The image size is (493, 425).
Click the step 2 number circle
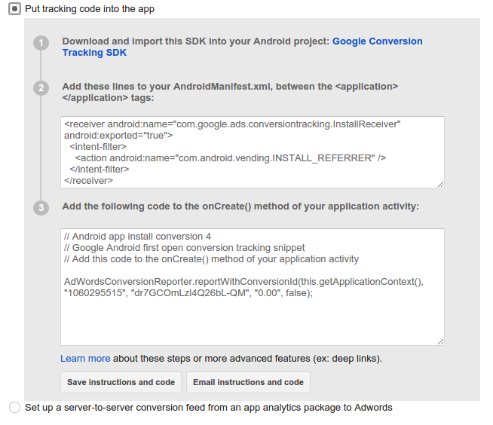pyautogui.click(x=42, y=88)
